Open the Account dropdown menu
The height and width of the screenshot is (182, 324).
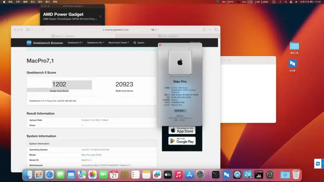point(195,42)
